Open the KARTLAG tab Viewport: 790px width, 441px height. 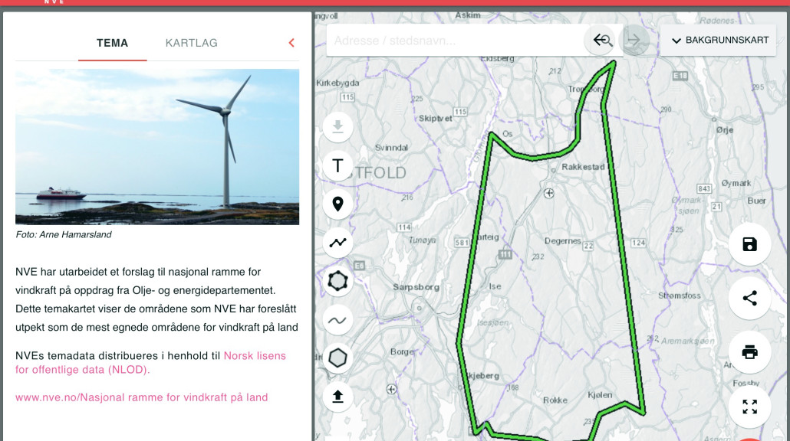tap(192, 43)
